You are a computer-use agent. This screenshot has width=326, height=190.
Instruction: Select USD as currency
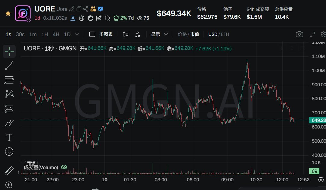coord(213,34)
